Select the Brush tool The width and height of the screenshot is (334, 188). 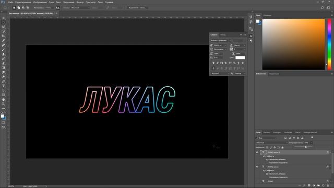[x=3, y=50]
